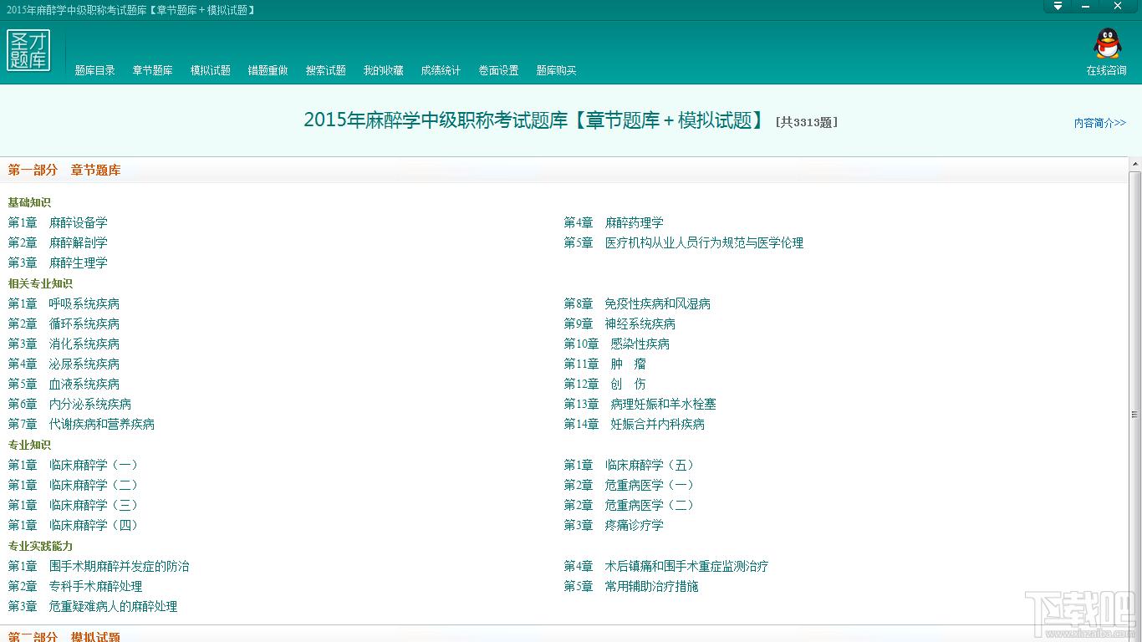Open the 题库目录 menu

pyautogui.click(x=95, y=70)
